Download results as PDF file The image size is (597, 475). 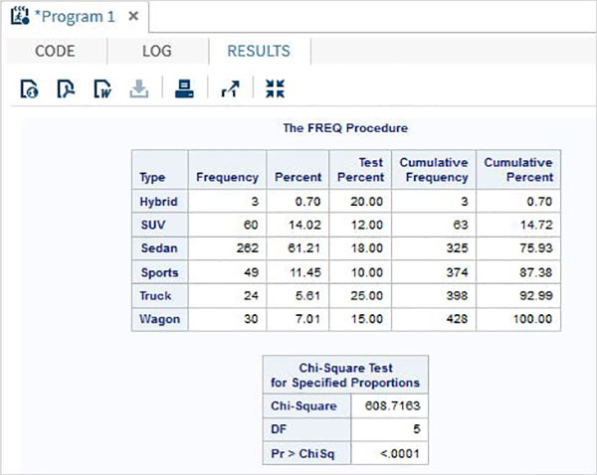tap(66, 89)
